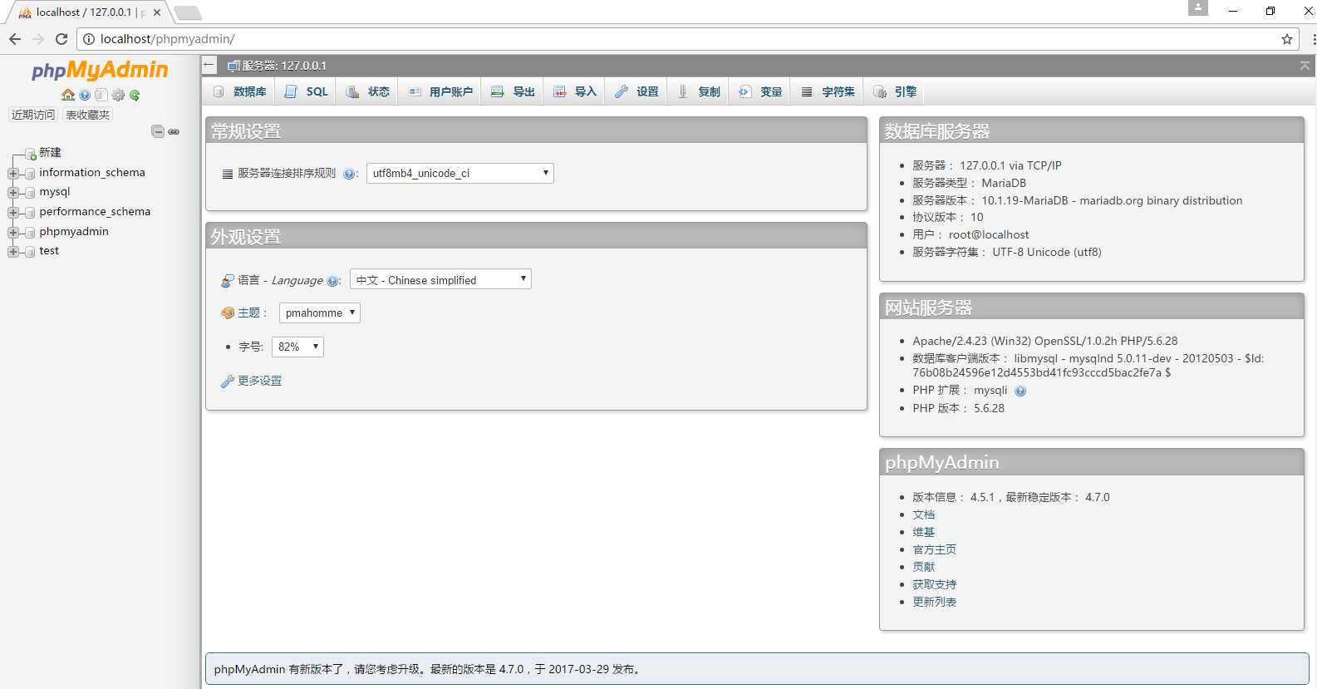The width and height of the screenshot is (1317, 689).
Task: Click the collapse sidebar arrow button
Action: click(209, 65)
